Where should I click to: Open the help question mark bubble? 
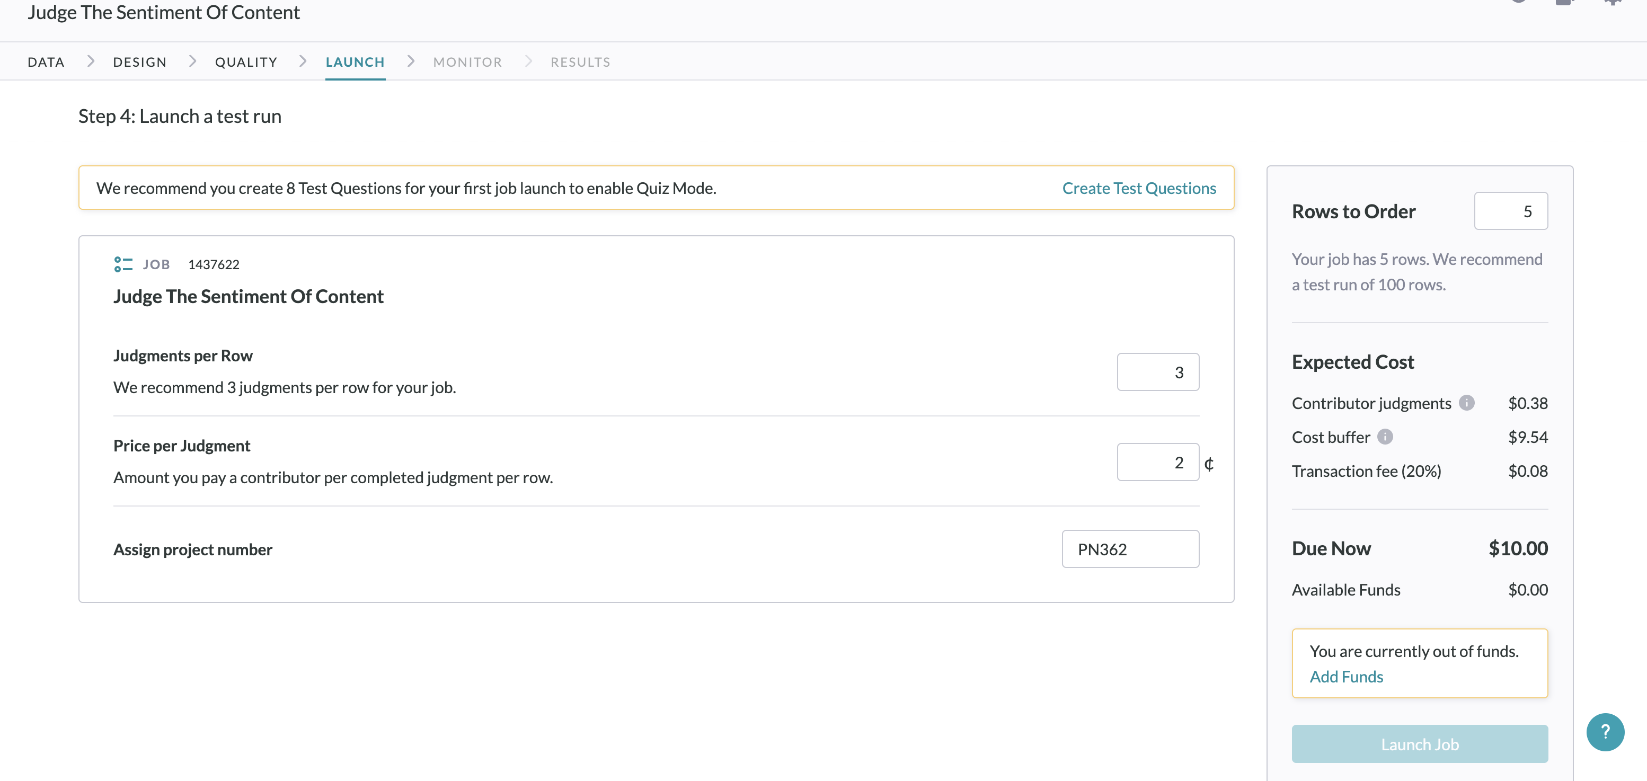click(x=1605, y=732)
